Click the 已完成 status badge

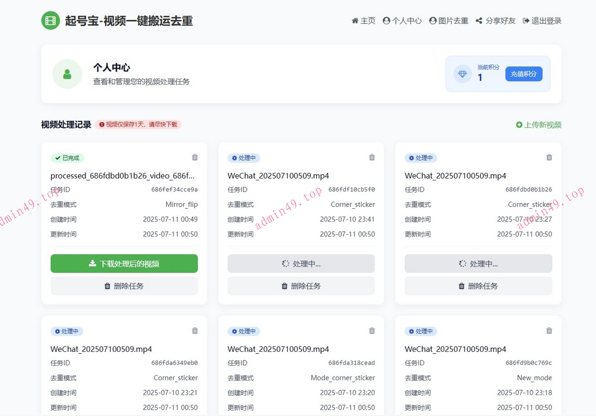tap(68, 158)
